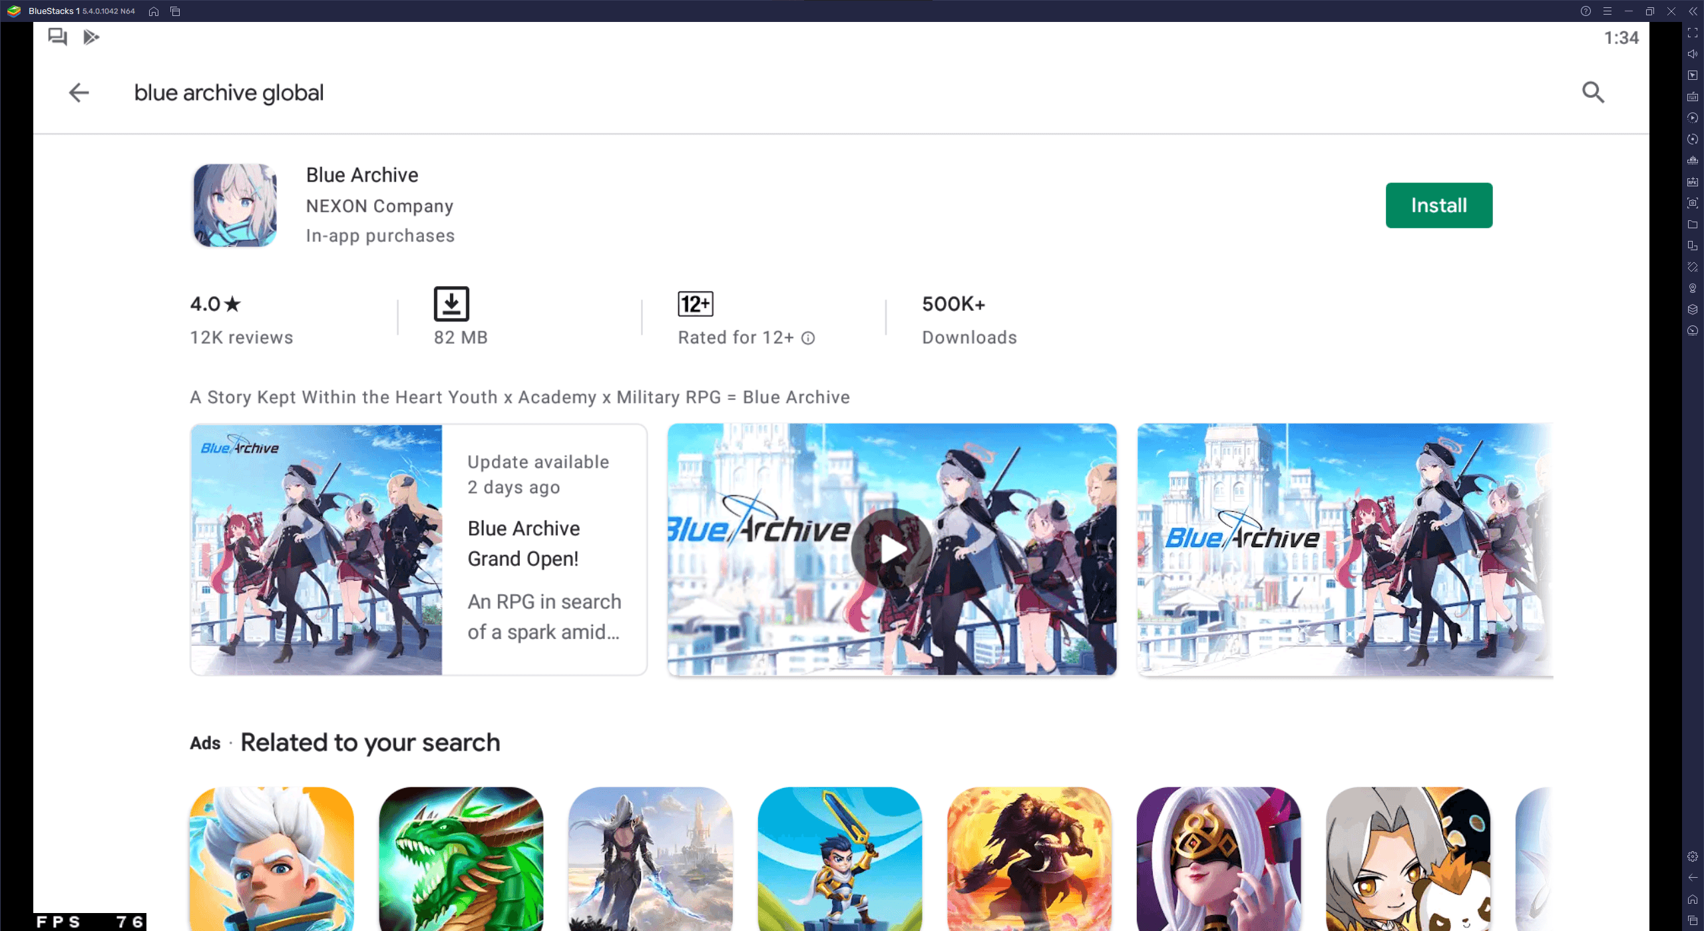
Task: Toggle fullscreen mode in side toolbar
Action: [1693, 33]
